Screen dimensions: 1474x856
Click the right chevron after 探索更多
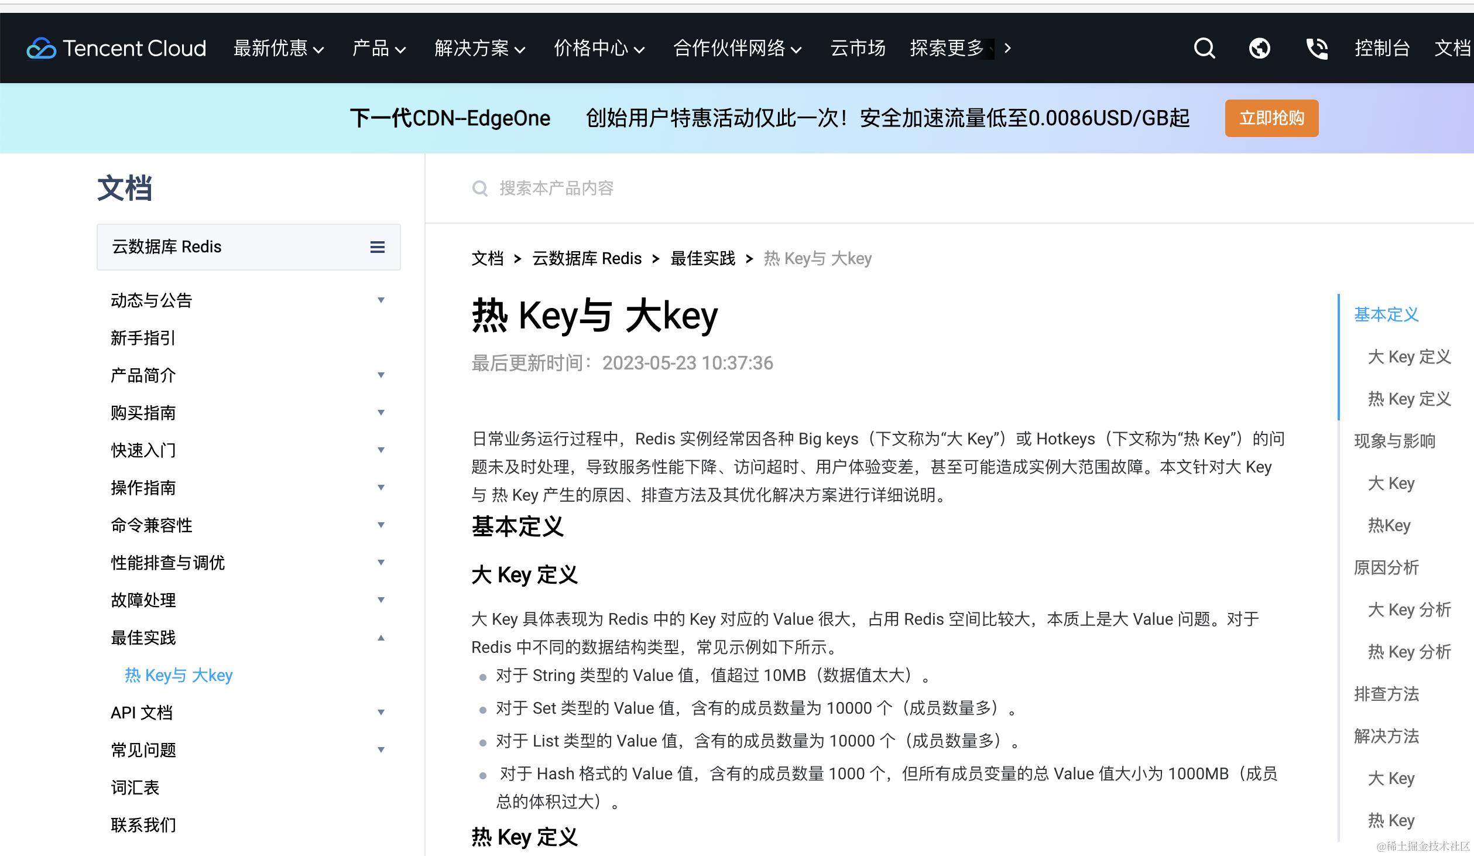[1007, 48]
